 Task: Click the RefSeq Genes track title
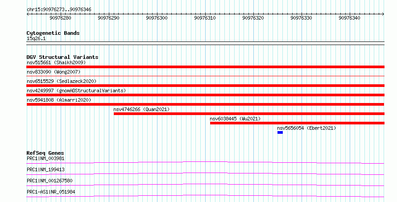pos(45,153)
